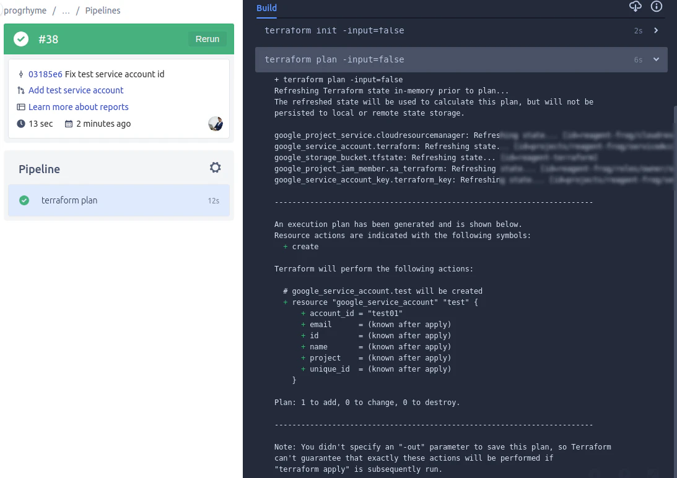Click the green success checkmark beside #38
The height and width of the screenshot is (478, 677).
click(20, 39)
